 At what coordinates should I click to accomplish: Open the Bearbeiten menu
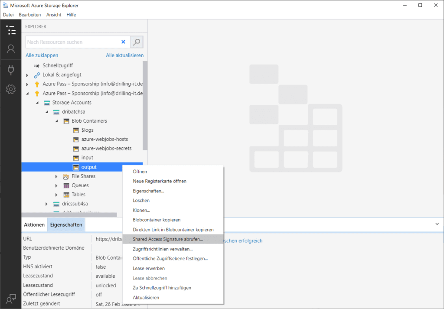pos(30,15)
